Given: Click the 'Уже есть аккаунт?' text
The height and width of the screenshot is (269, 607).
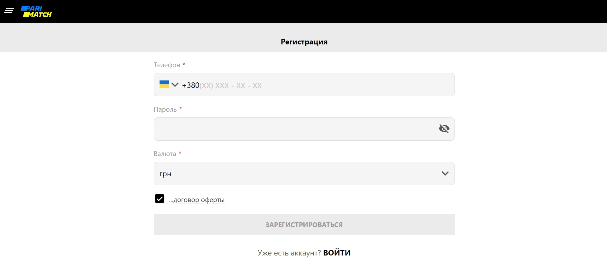Looking at the screenshot, I should pos(289,253).
